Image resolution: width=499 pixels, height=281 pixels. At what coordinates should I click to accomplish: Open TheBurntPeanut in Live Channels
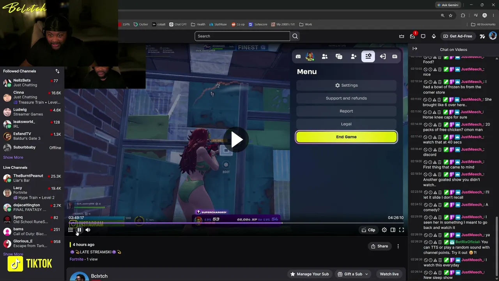tap(32, 178)
